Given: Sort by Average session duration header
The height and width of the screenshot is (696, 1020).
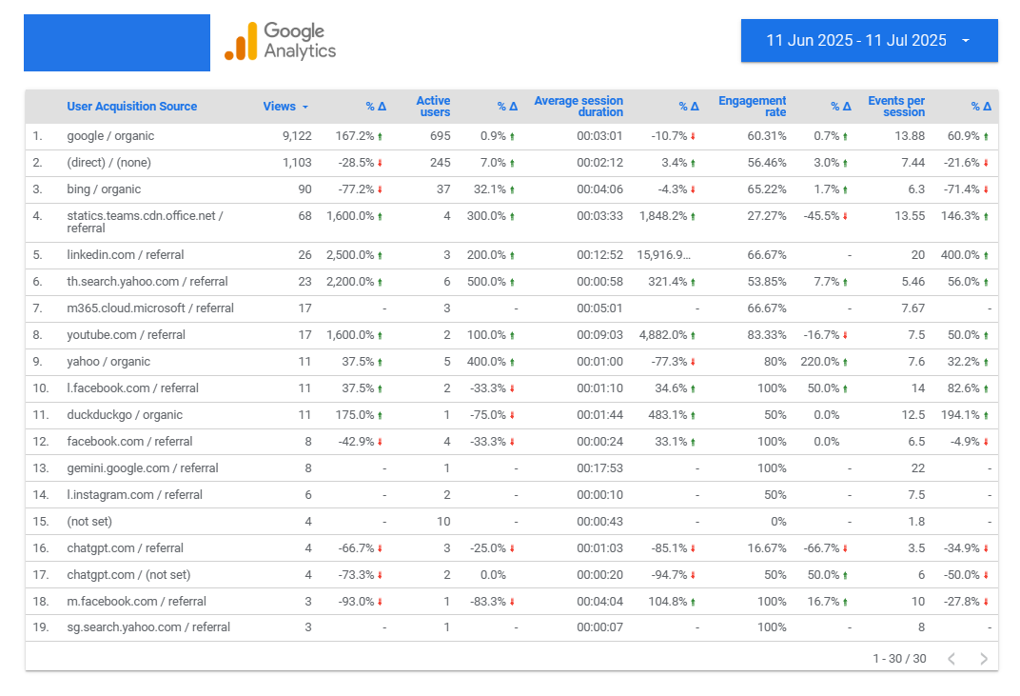Looking at the screenshot, I should [x=579, y=106].
